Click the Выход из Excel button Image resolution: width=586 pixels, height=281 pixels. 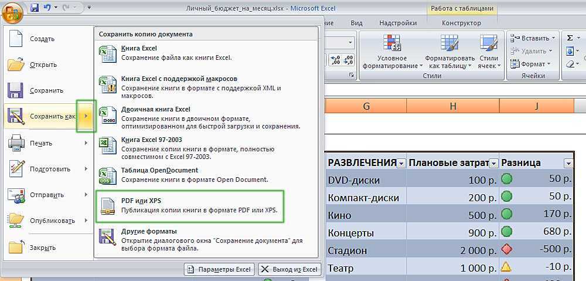pos(289,269)
